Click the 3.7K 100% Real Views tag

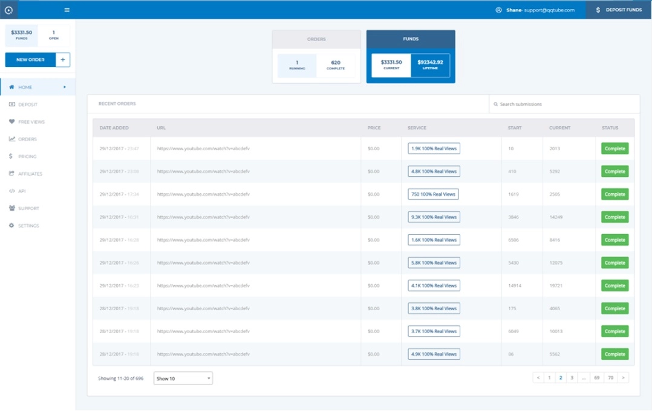pyautogui.click(x=434, y=331)
